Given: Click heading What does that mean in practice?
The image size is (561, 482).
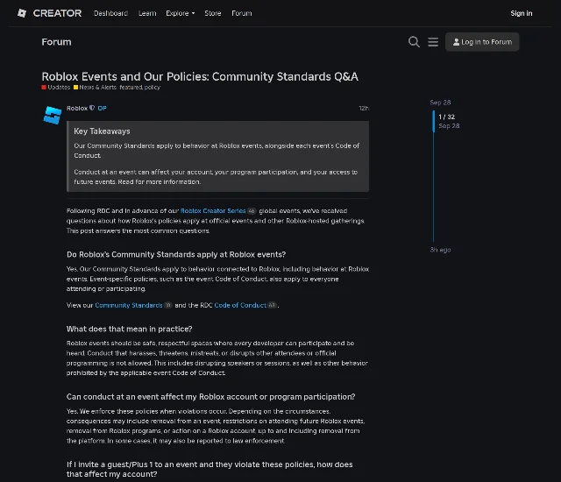Looking at the screenshot, I should tap(129, 329).
